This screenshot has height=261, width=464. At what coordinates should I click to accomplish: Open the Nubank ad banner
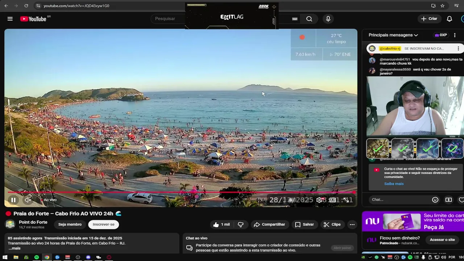pyautogui.click(x=413, y=221)
